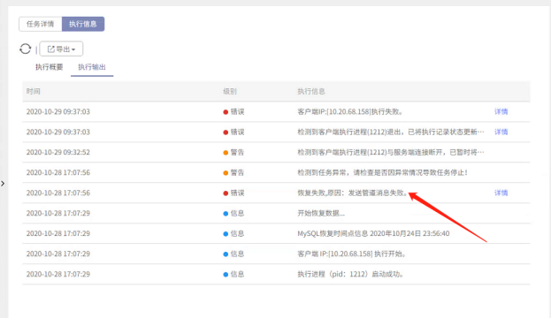The width and height of the screenshot is (551, 318).
Task: Click message MySQL恢复时间点信息
Action: [373, 233]
